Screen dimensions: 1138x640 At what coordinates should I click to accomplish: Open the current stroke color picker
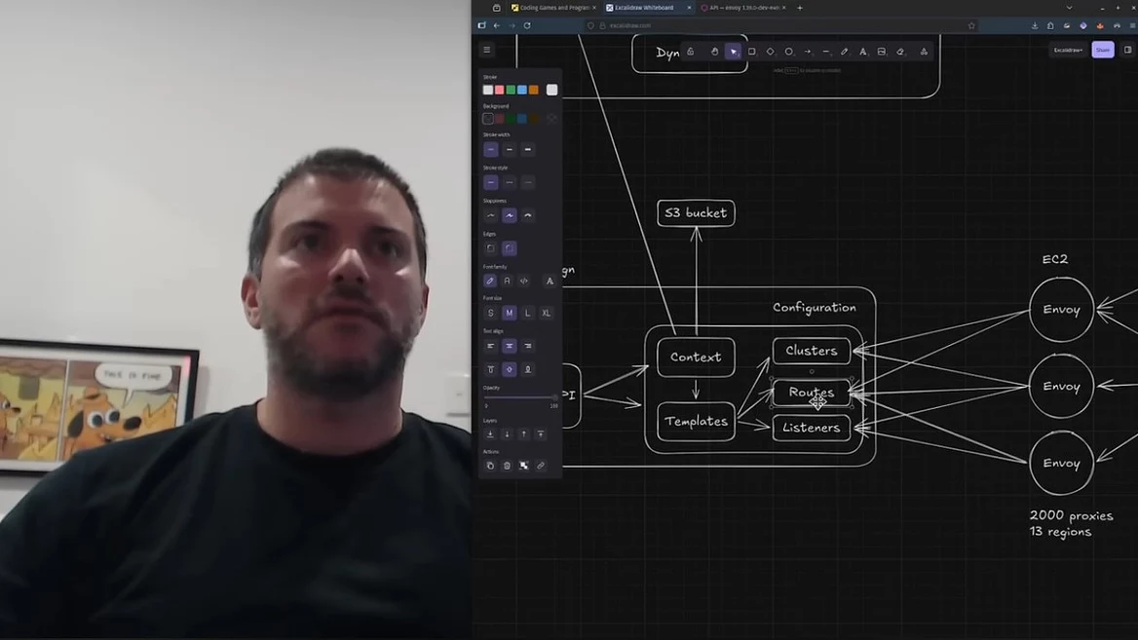(x=551, y=90)
